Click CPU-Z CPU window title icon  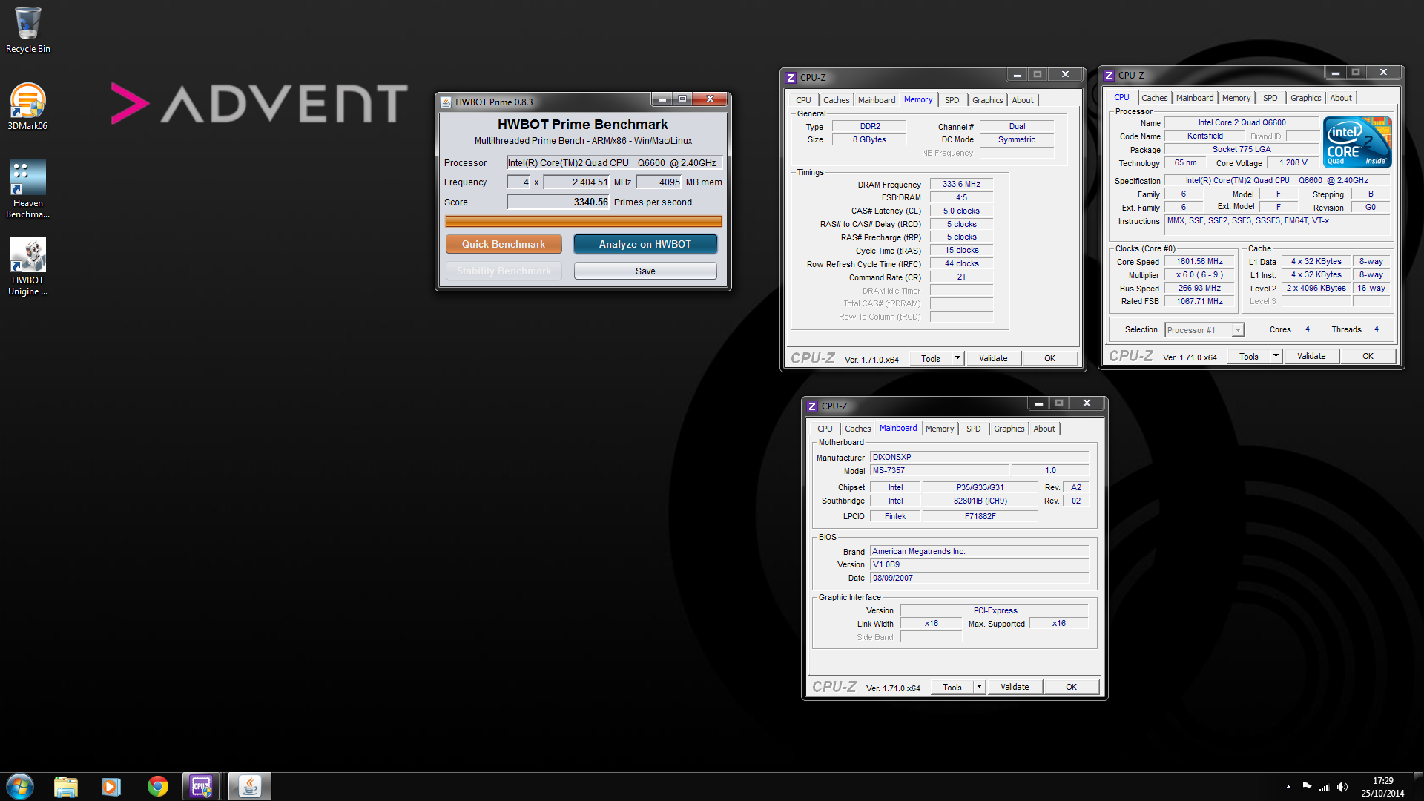pos(1109,76)
